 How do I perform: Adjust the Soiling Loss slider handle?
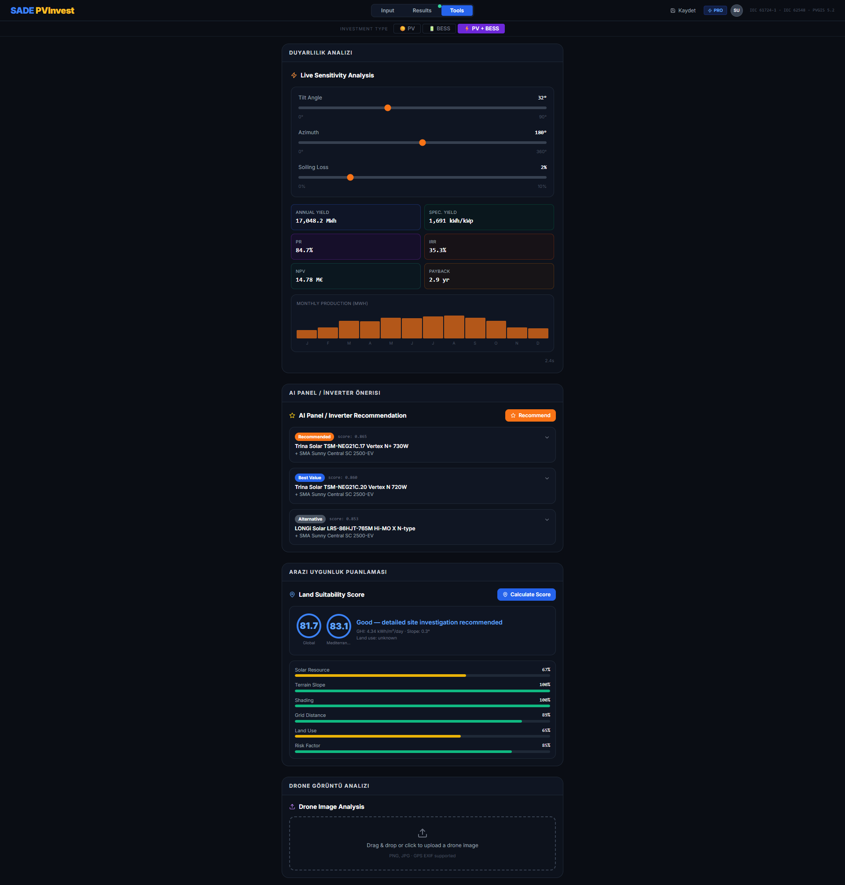tap(350, 177)
